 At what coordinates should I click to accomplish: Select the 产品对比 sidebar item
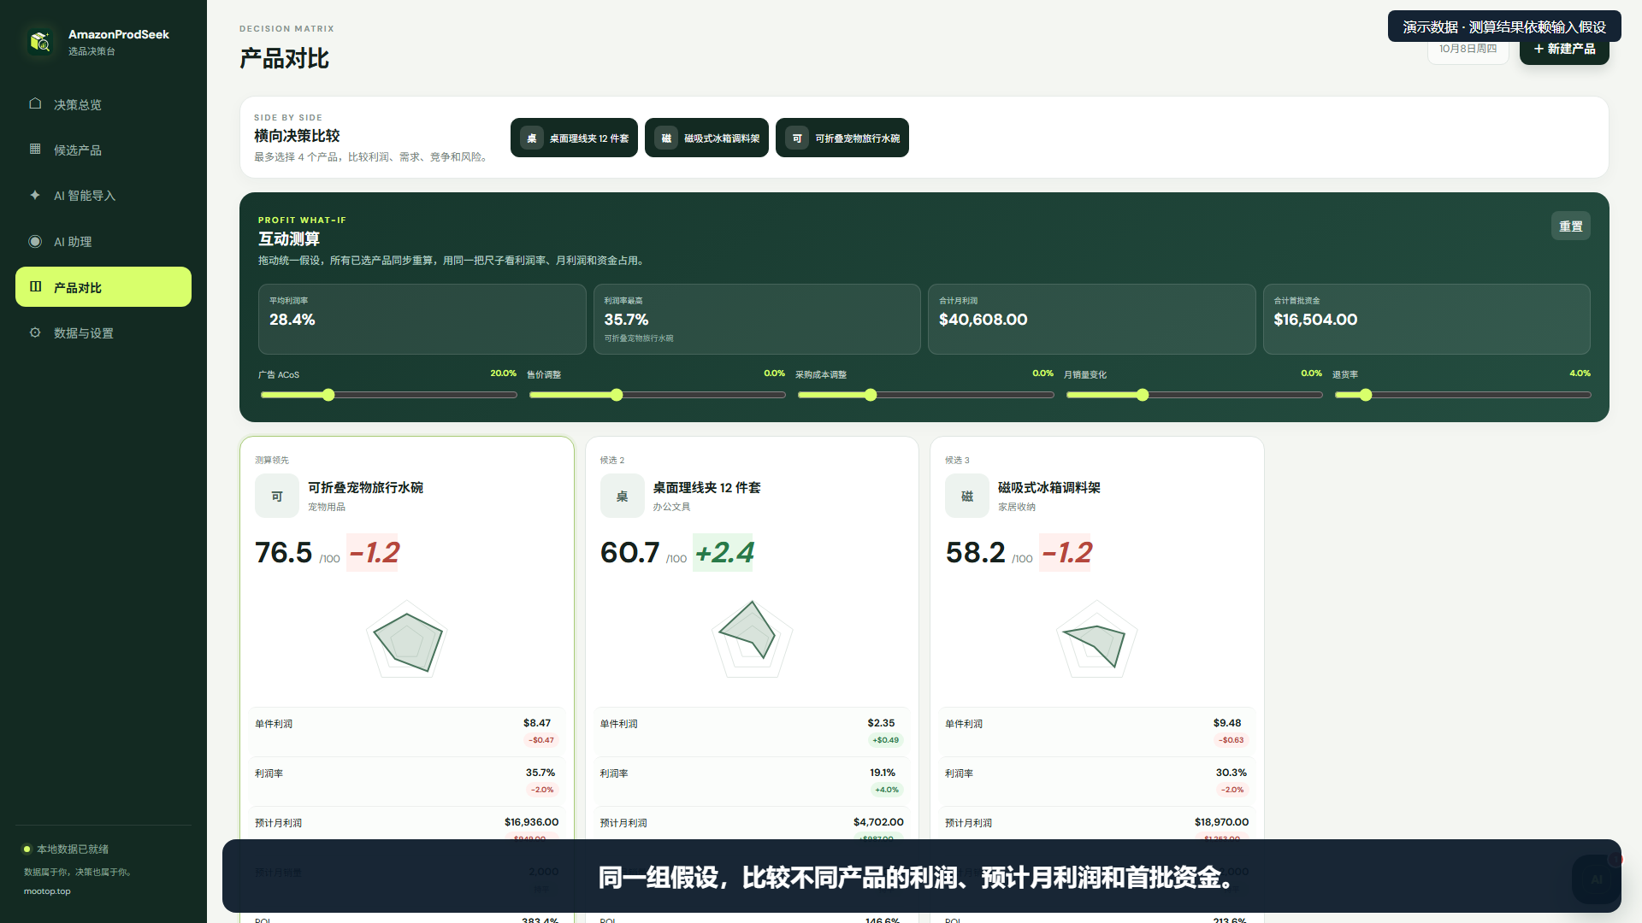[103, 287]
